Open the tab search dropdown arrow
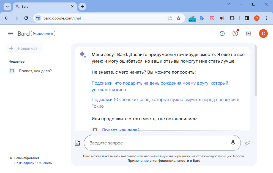Screen dimensions: 273x173 7,7
